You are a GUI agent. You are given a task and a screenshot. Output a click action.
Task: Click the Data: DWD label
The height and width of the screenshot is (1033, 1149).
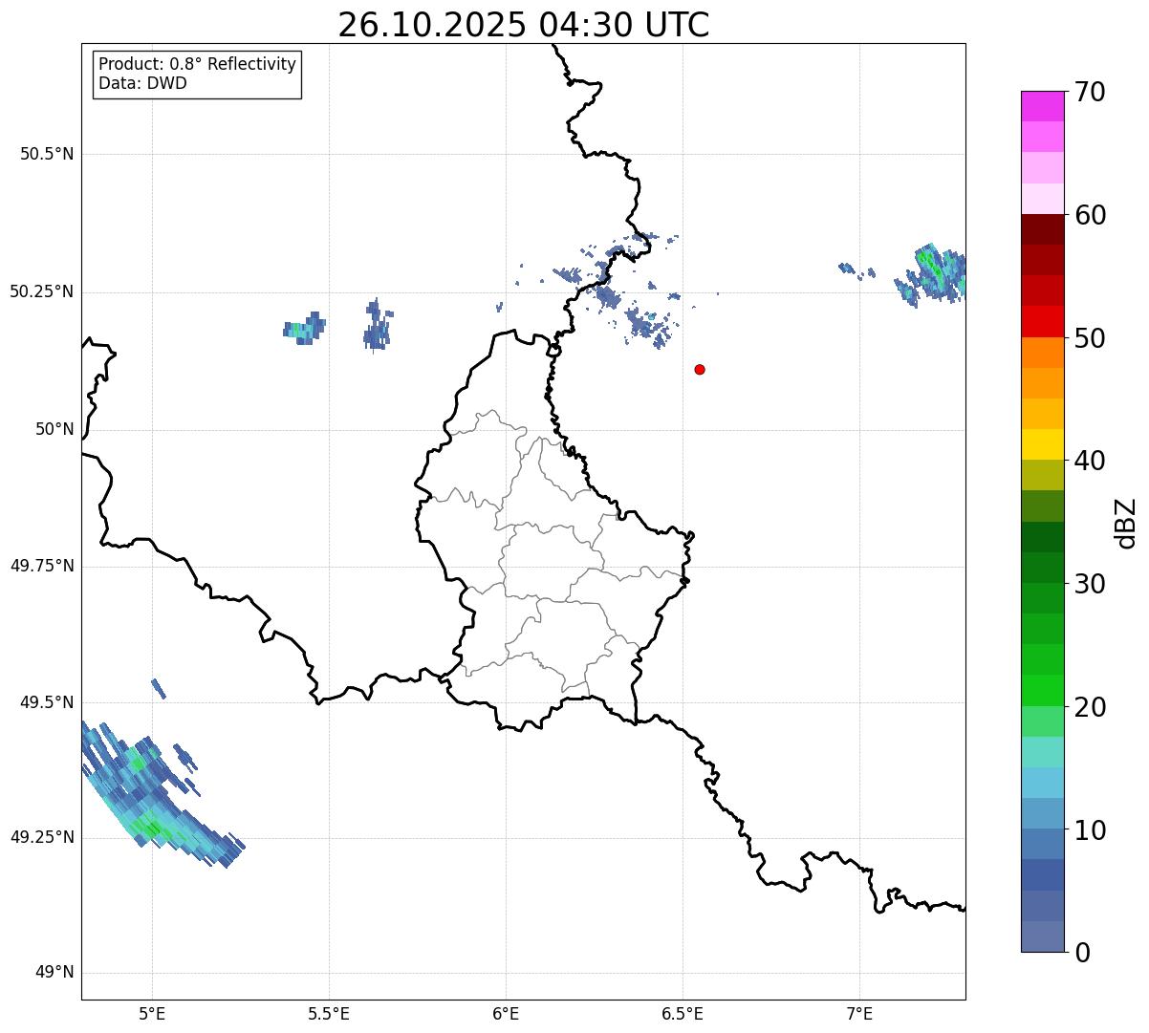(142, 83)
